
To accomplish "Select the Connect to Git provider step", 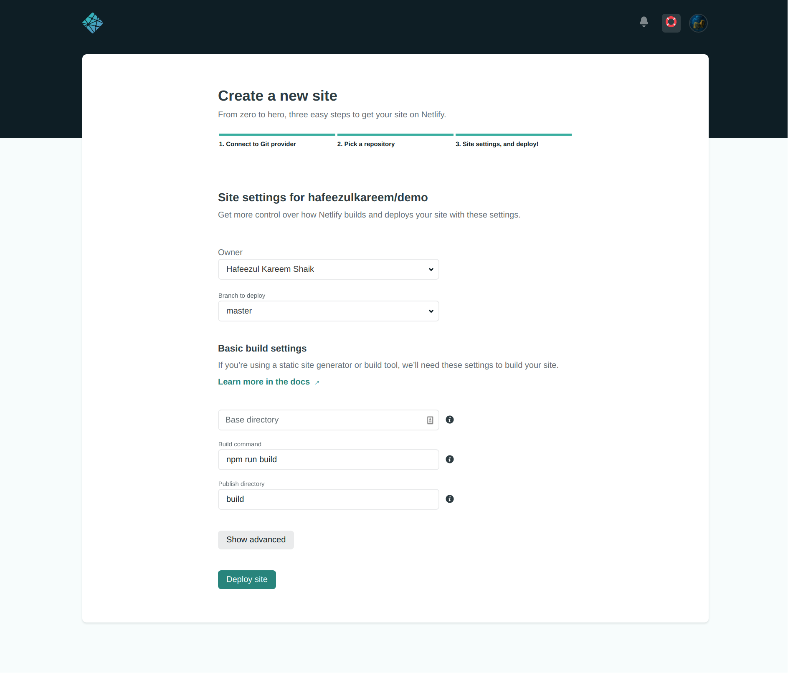I will 258,144.
